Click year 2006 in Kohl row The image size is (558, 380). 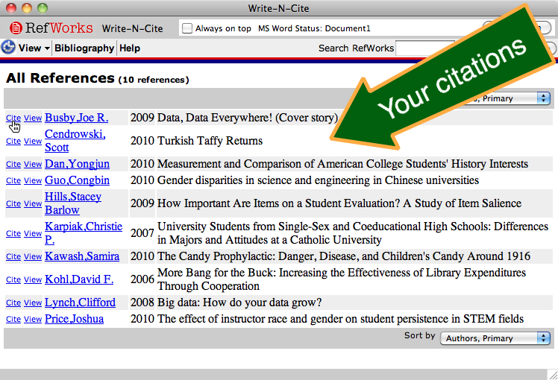142,279
